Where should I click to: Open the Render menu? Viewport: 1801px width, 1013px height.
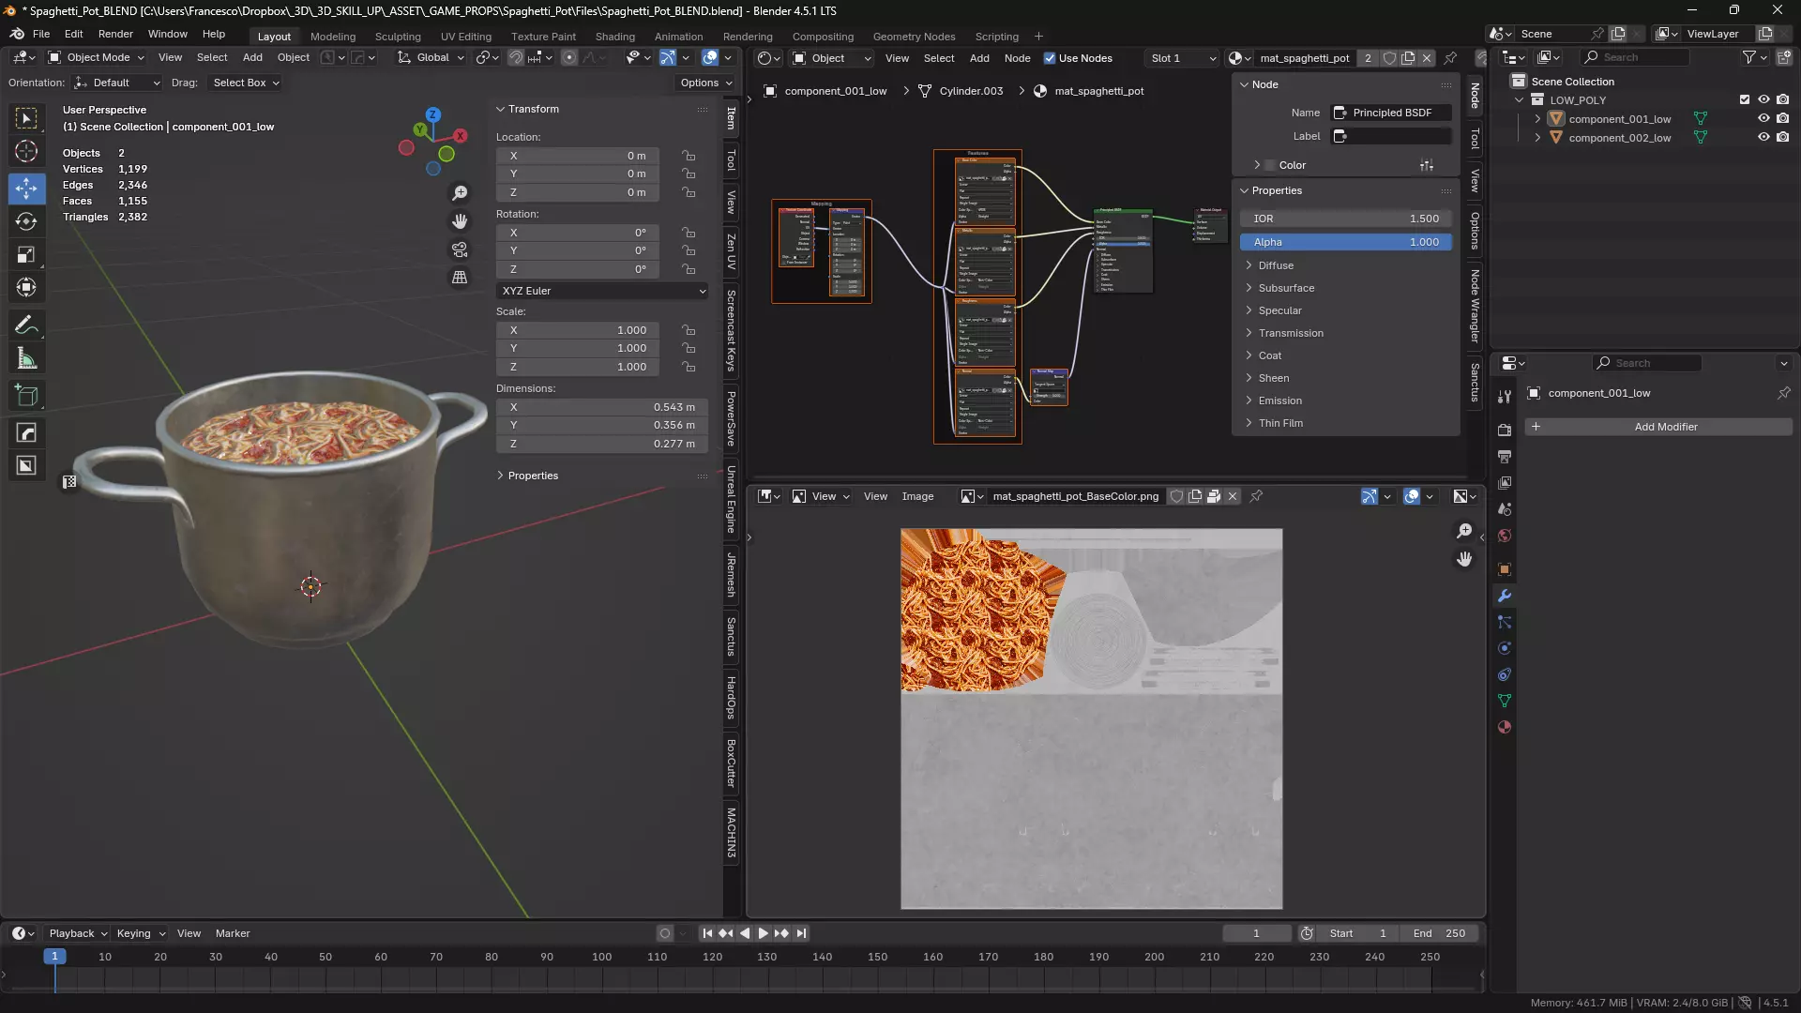(x=115, y=34)
